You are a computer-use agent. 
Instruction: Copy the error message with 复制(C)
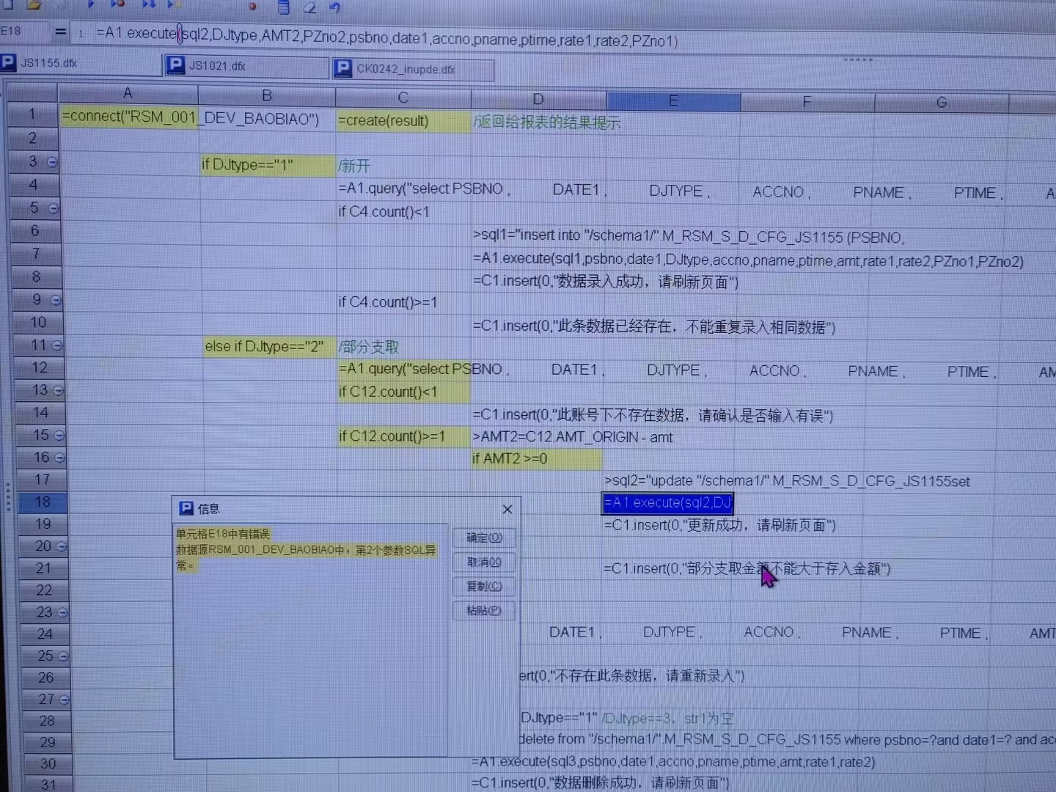[484, 587]
